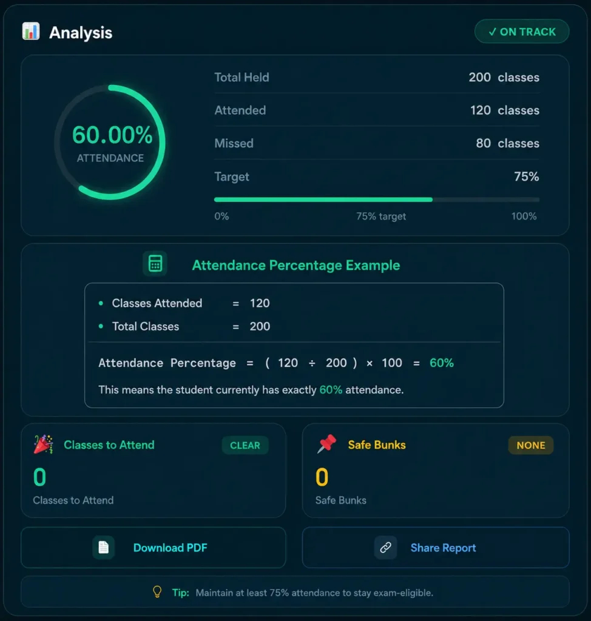Screen dimensions: 591x621
Task: Click the Total Classes = 200 line
Action: coord(184,326)
